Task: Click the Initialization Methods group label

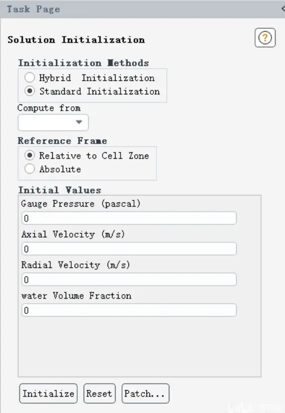Action: (x=83, y=63)
